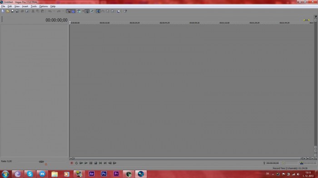Image resolution: width=318 pixels, height=178 pixels.
Task: Click the Save As toolbar icon
Action: click(17, 11)
